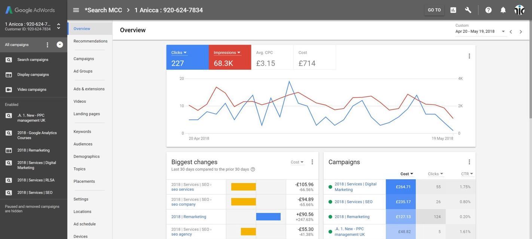
Task: Click the £264.71 cost cell
Action: point(401,187)
